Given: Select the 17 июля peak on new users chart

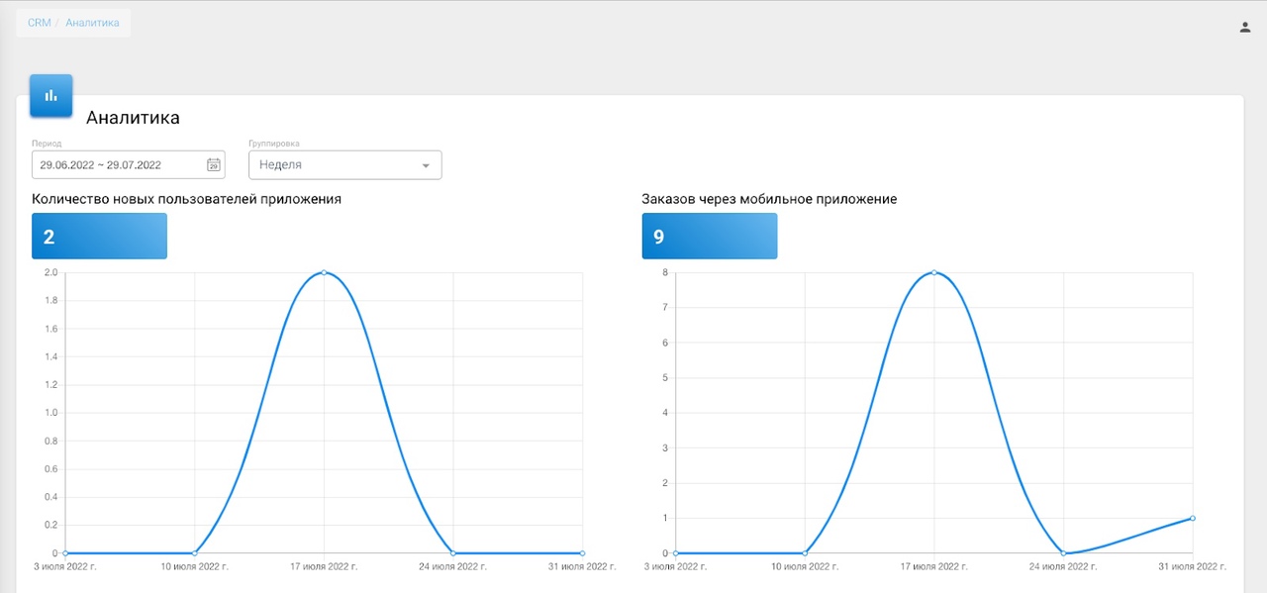Looking at the screenshot, I should 324,272.
